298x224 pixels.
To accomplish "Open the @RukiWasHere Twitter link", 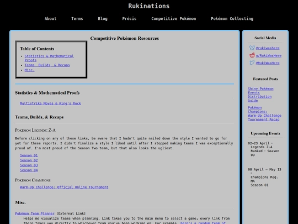I will tap(268, 63).
